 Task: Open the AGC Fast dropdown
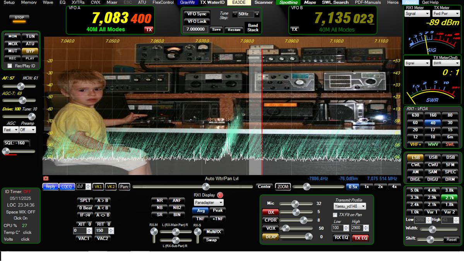(x=10, y=130)
